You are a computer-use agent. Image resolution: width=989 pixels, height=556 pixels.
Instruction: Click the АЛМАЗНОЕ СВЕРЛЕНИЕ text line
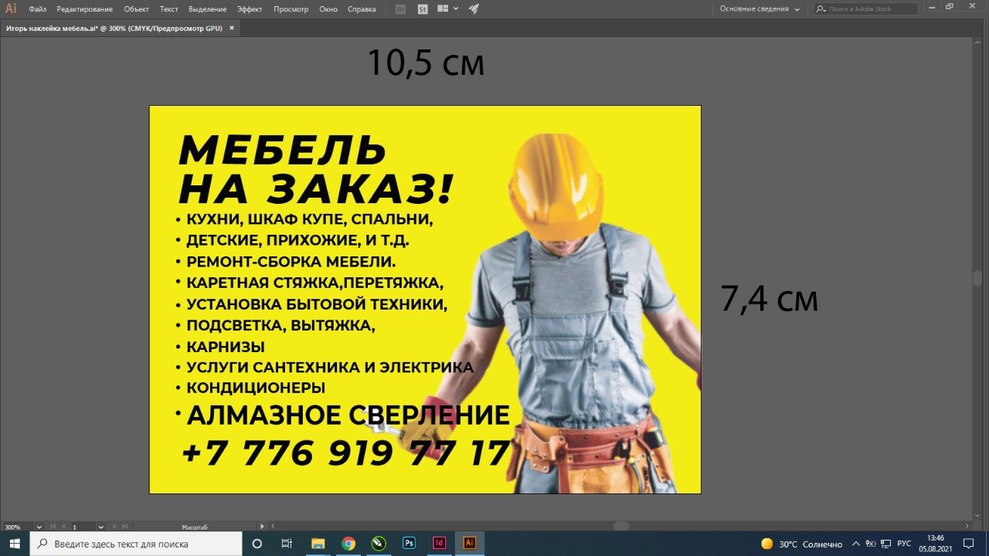348,415
